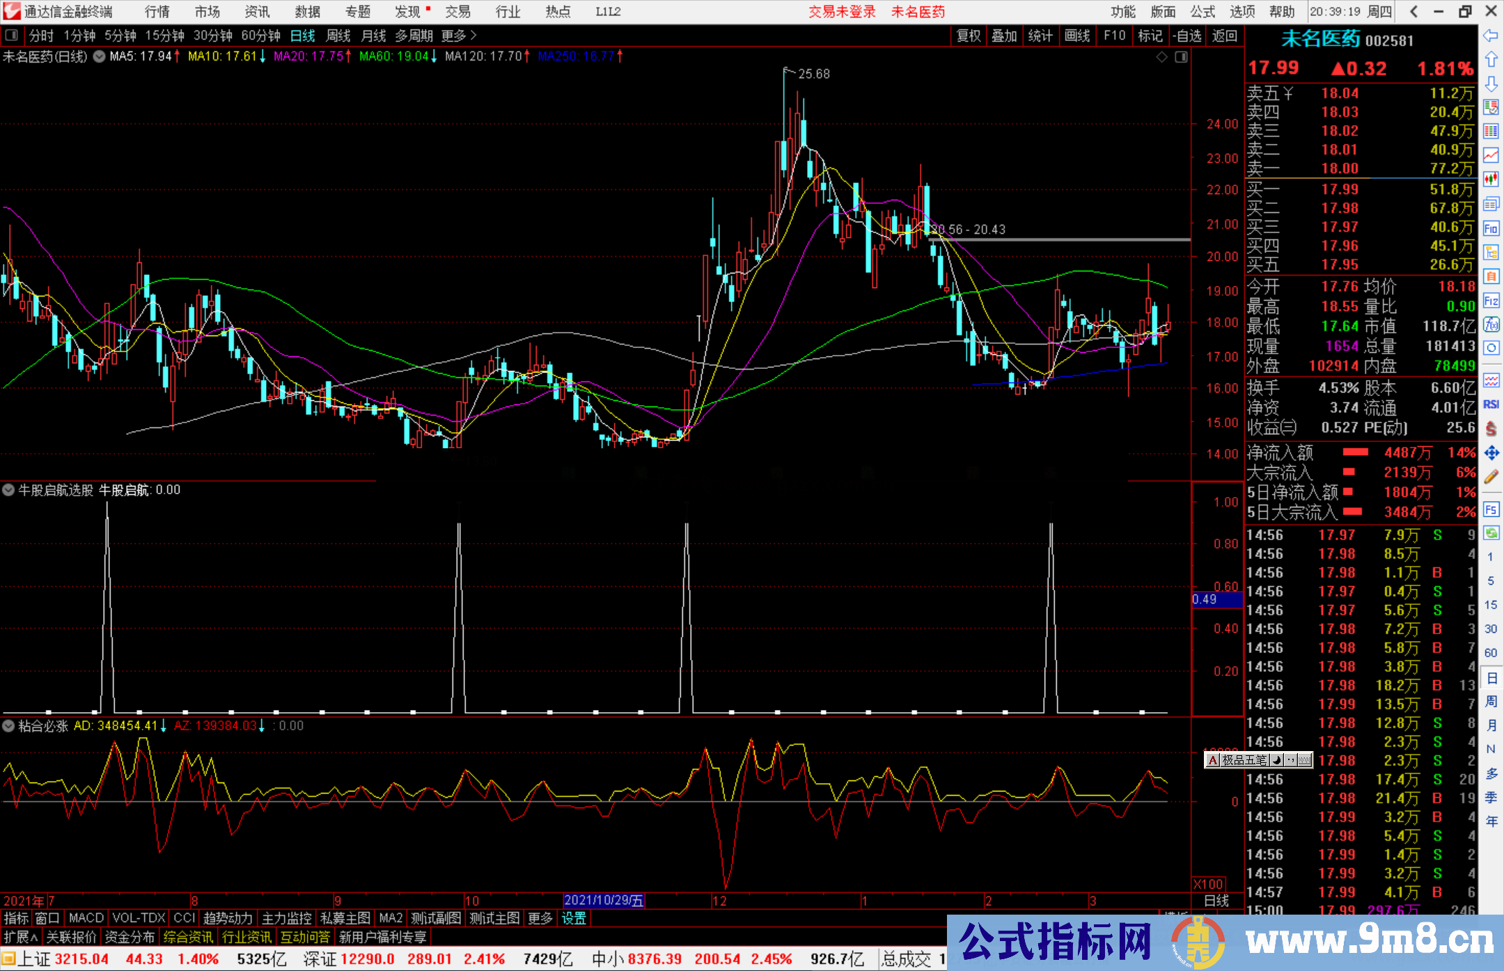Click the back arrow icon in right sidebar
Viewport: 1504px width, 971px height.
1491,35
